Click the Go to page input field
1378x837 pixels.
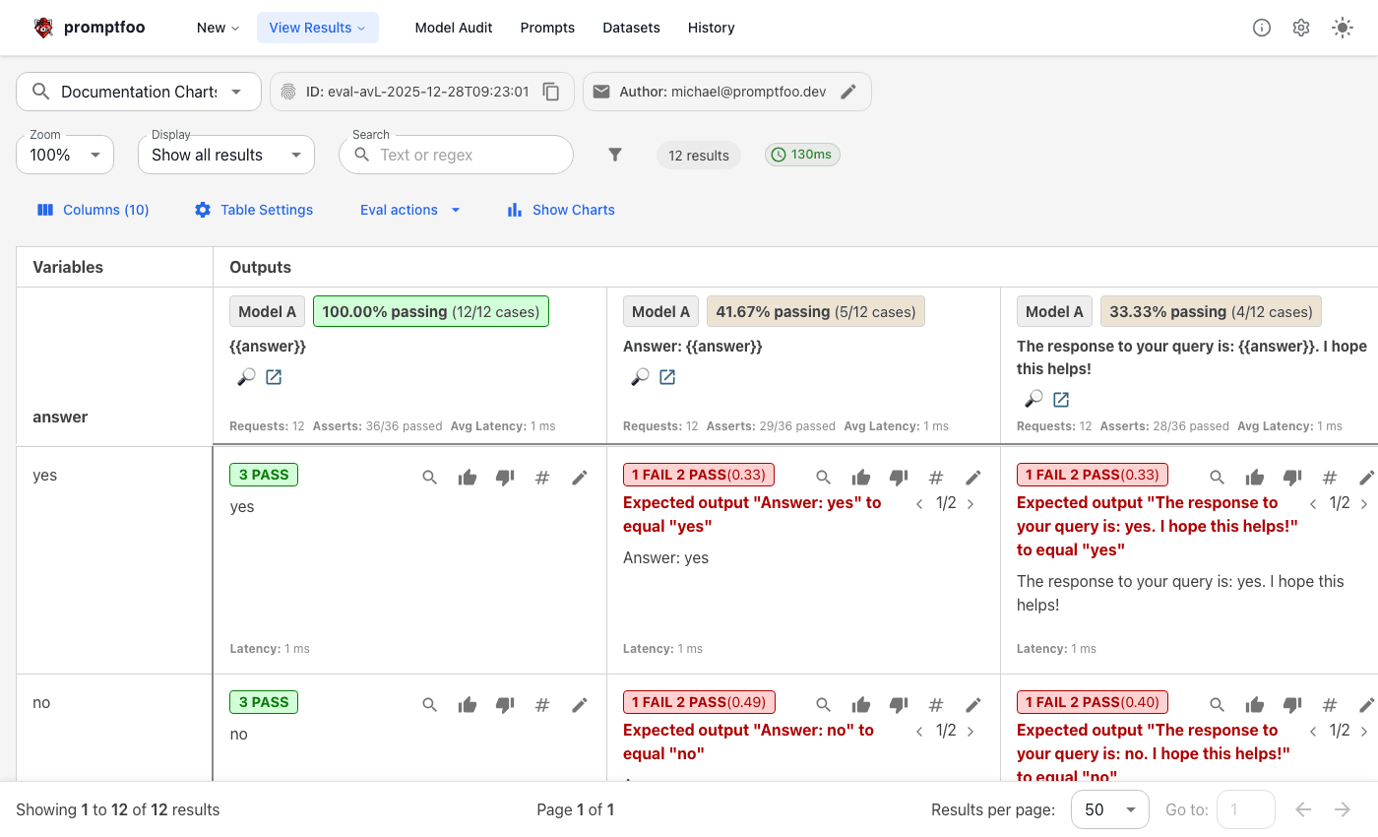point(1245,808)
